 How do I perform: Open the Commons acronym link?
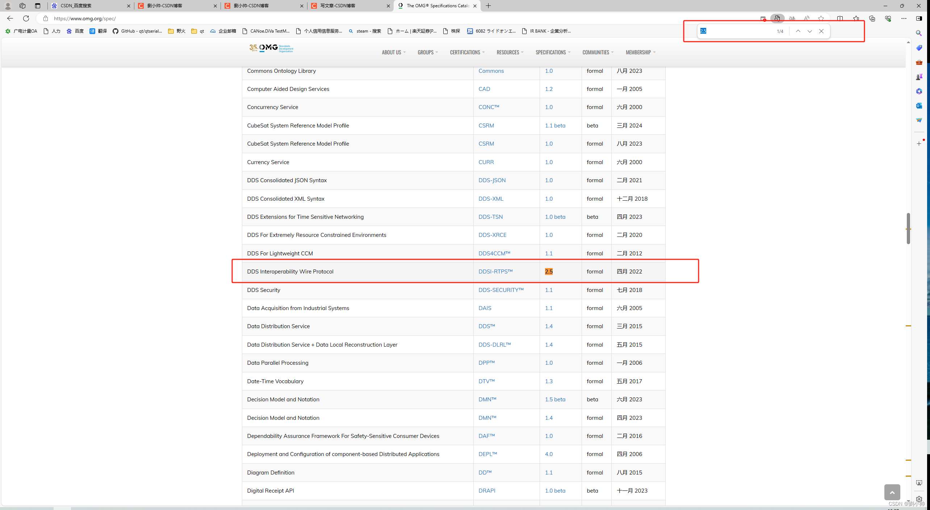tap(491, 71)
